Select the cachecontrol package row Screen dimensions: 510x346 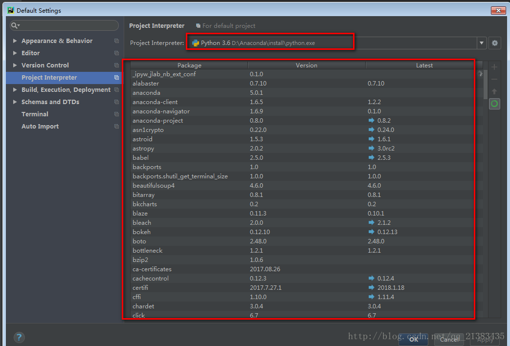(x=307, y=279)
